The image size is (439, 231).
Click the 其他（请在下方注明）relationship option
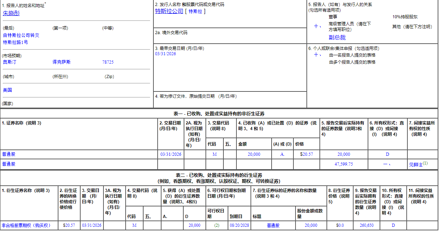click(x=412, y=27)
